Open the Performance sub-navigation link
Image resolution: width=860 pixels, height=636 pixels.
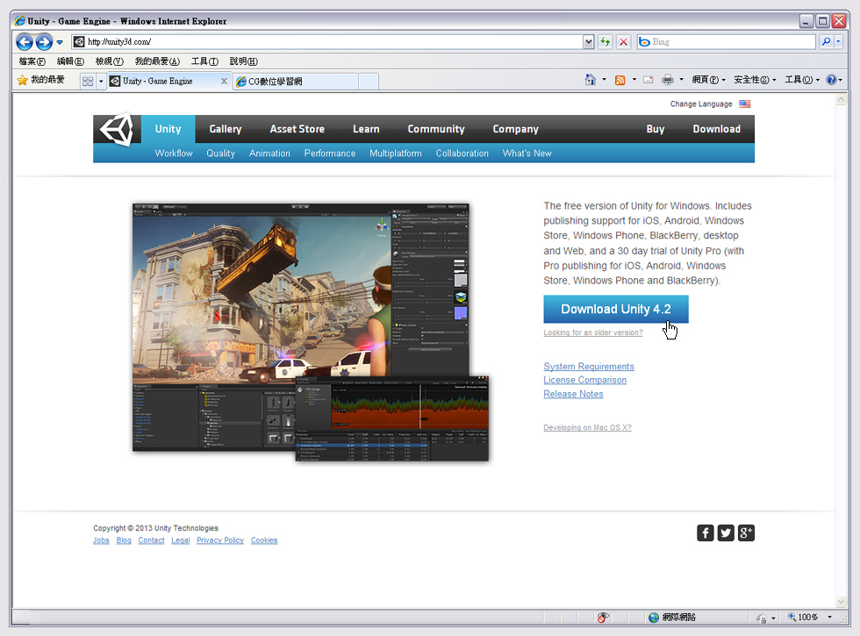click(x=330, y=154)
